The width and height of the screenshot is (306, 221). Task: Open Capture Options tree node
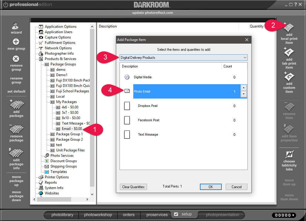coord(58,37)
